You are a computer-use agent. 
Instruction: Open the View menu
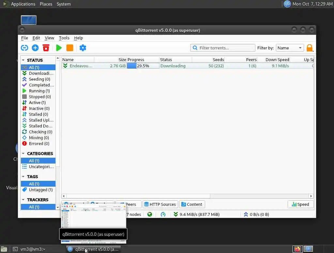coord(49,38)
